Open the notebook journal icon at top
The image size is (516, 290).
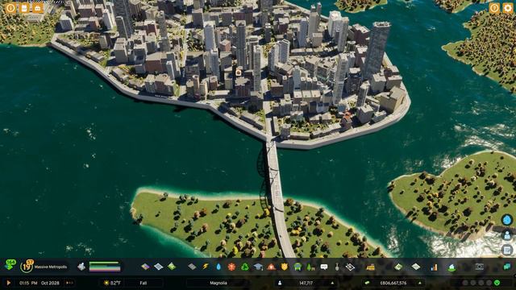pos(24,8)
